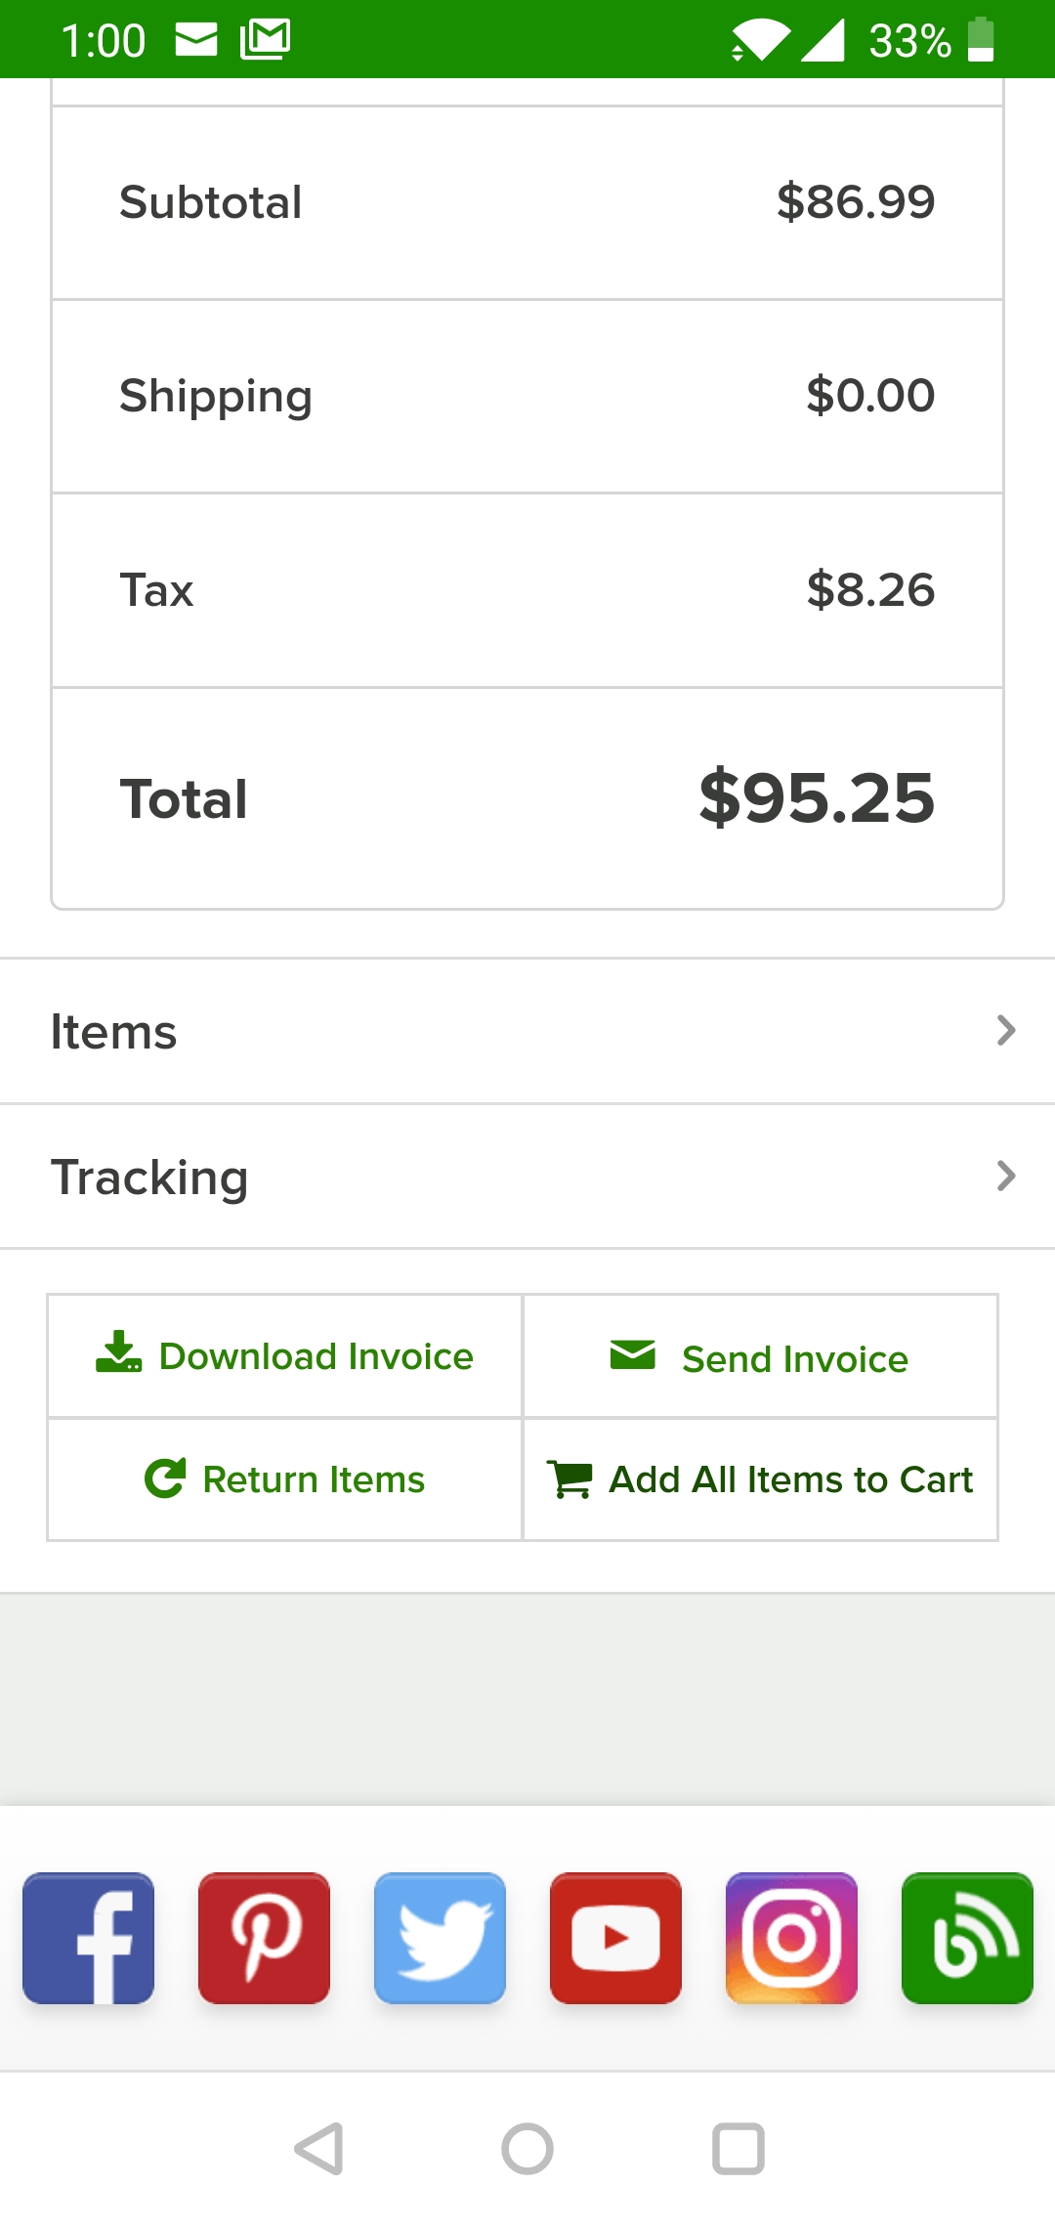Viewport: 1055px width, 2228px height.
Task: Expand the Items section chevron
Action: 1006,1030
